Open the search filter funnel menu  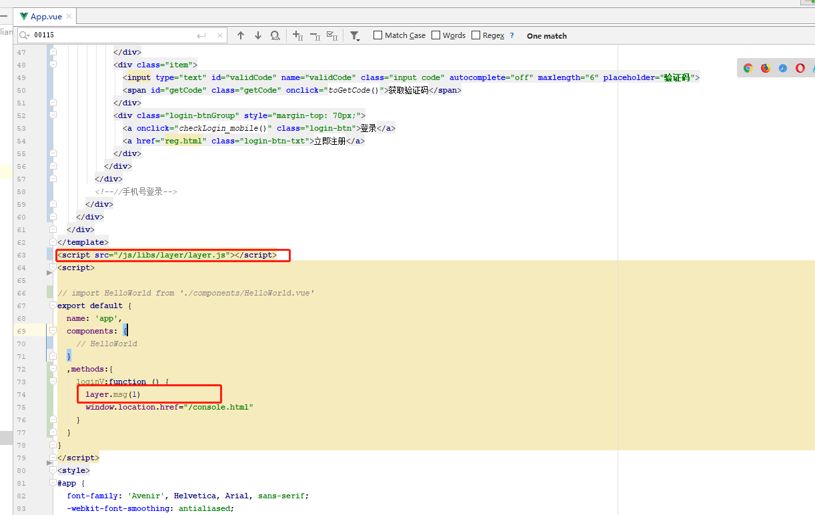tap(355, 36)
